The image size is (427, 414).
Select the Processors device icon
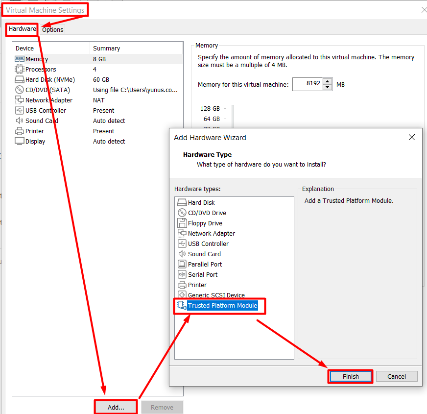(20, 69)
